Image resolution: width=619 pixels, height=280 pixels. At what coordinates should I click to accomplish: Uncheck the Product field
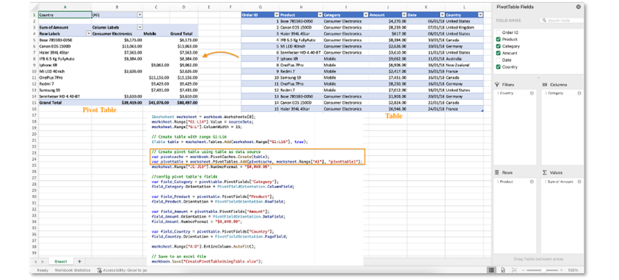coord(498,40)
